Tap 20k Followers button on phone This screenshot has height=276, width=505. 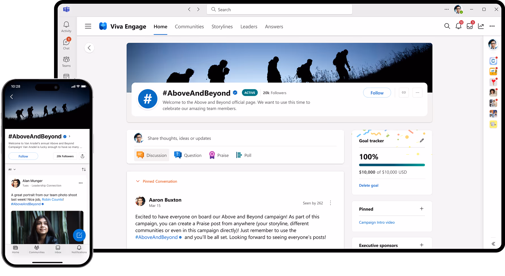pyautogui.click(x=65, y=156)
